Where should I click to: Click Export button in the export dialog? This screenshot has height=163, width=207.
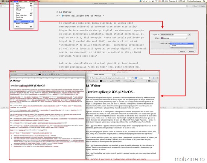pyautogui.click(x=192, y=51)
